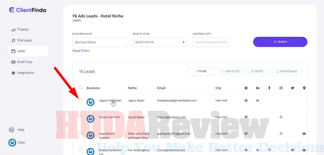Open Integrations in the sidebar
324x155 pixels.
pyautogui.click(x=23, y=73)
